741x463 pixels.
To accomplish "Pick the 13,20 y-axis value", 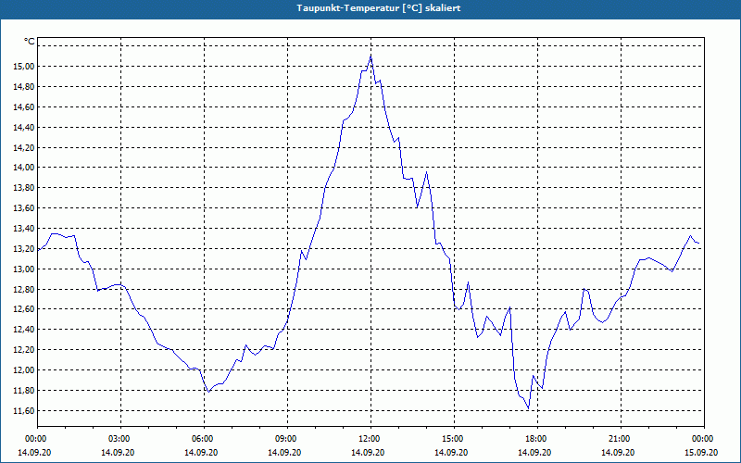I will [25, 249].
